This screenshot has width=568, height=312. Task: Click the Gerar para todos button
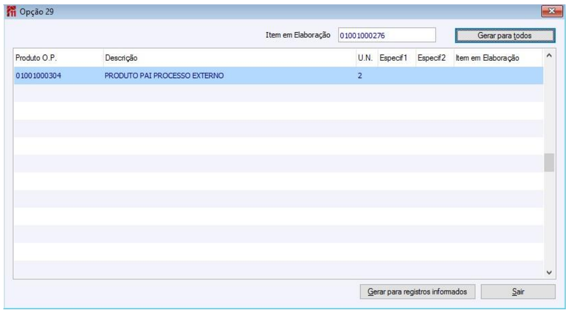pyautogui.click(x=505, y=36)
